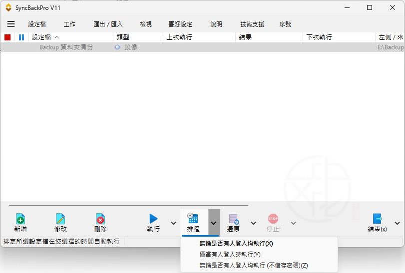Viewport: 405px width, 273px height.
Task: Open the 喜好設定 menu
Action: [180, 24]
